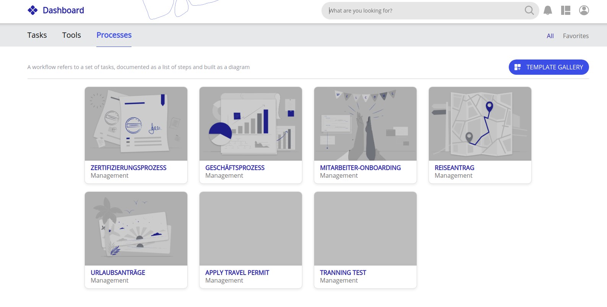This screenshot has width=607, height=307.
Task: Open the Apply Travel Permit title
Action: point(237,273)
